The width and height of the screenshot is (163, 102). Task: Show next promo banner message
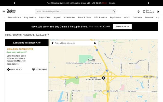pos(148,3)
